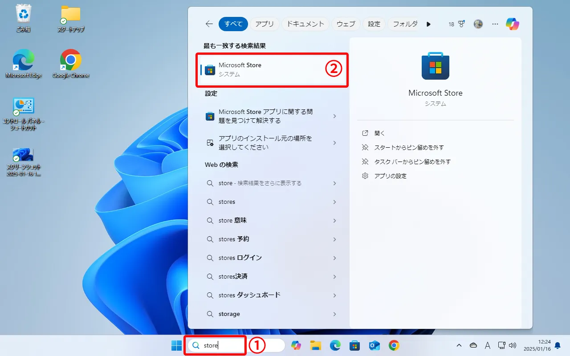Click the Windows Start button
This screenshot has width=570, height=356.
click(x=176, y=345)
